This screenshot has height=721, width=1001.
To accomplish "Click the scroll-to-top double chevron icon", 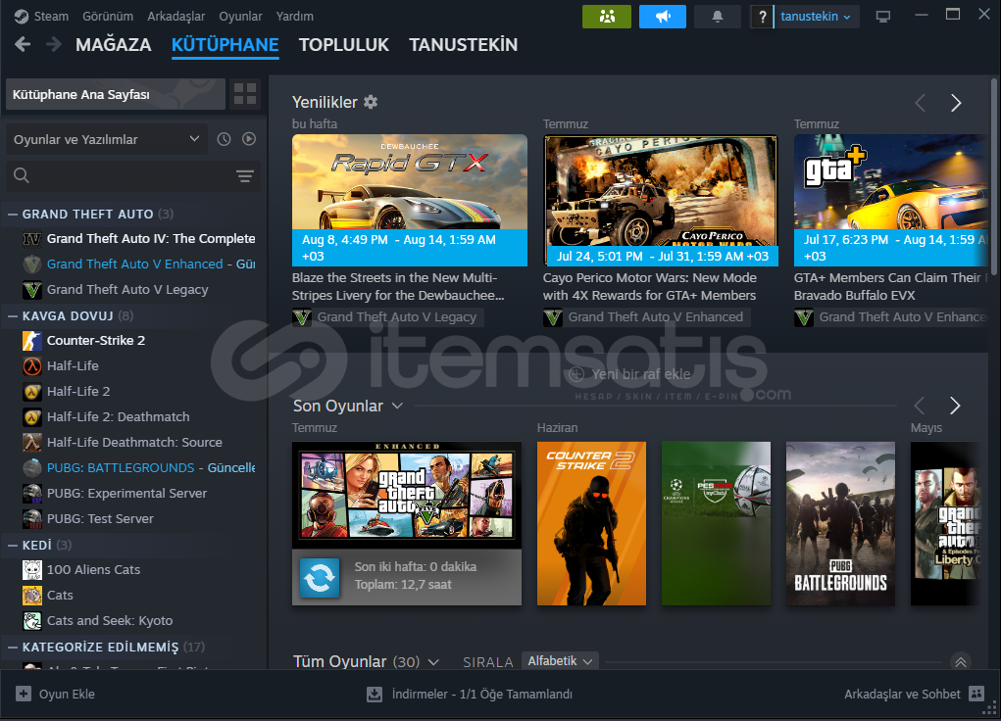I will (960, 661).
